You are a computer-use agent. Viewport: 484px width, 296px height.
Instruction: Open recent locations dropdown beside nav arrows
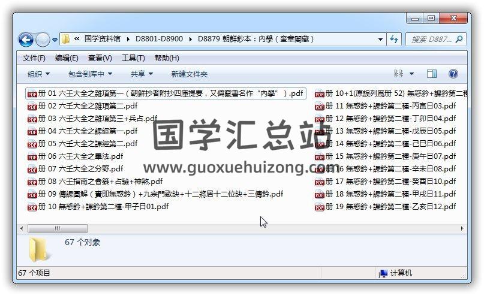[55, 40]
